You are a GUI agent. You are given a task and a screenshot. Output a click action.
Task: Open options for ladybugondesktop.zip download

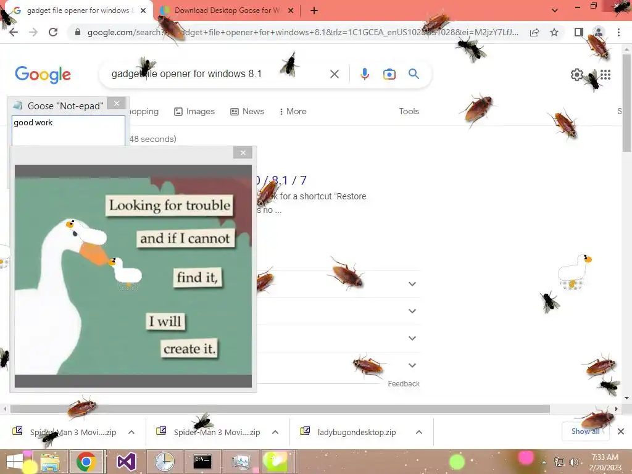(x=419, y=432)
